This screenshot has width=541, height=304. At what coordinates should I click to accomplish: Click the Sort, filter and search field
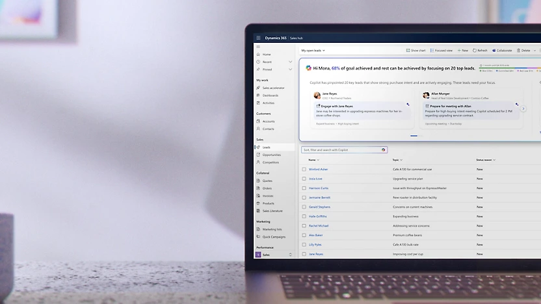(338, 149)
